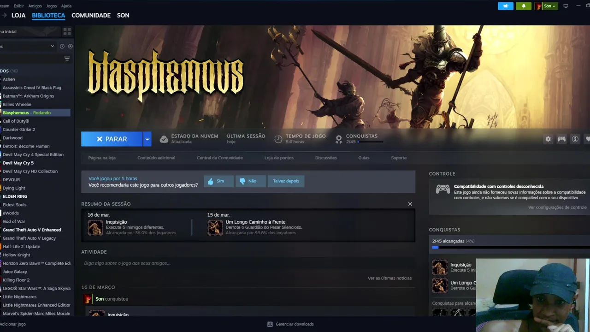Image resolution: width=590 pixels, height=332 pixels.
Task: Click the controller icon in Controle panel
Action: click(443, 190)
